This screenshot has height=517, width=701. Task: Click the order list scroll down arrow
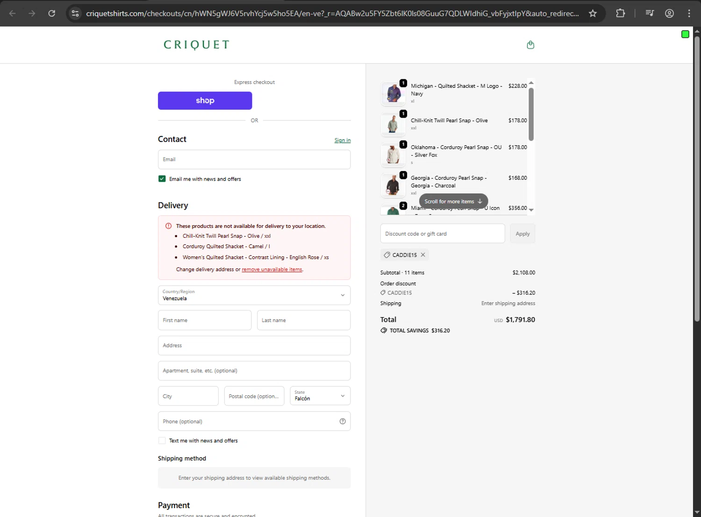531,210
